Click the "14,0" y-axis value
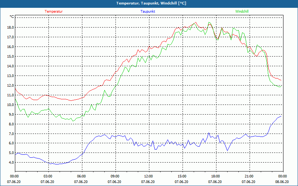 10,66
